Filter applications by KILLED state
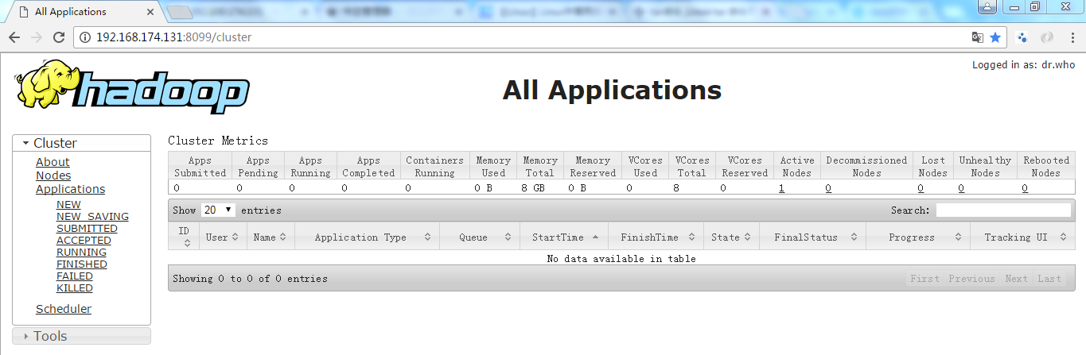The image size is (1086, 355). pos(75,287)
